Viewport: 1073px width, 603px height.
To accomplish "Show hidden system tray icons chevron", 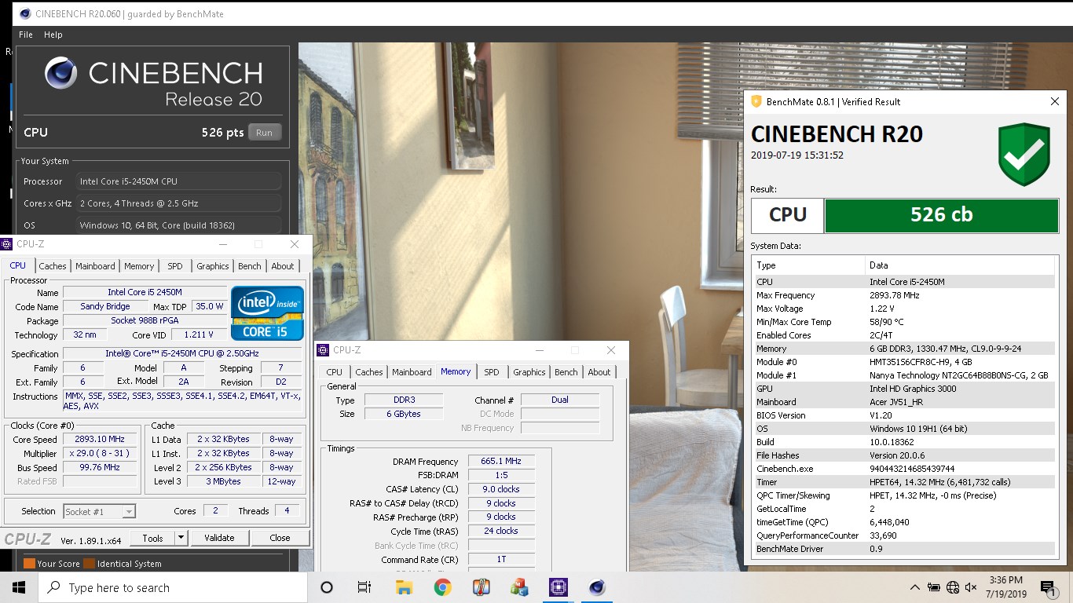I will (x=915, y=587).
